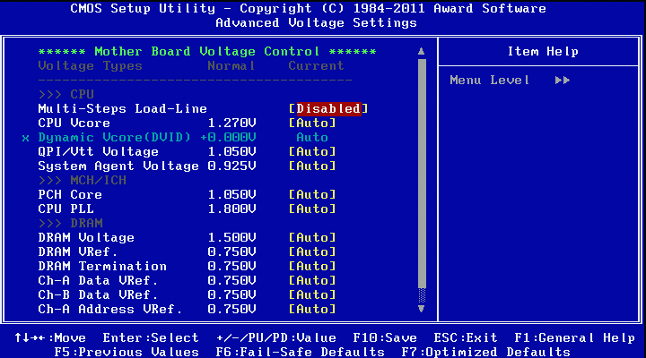The height and width of the screenshot is (358, 646).
Task: Click the x marker beside Dynamic Vcore
Action: (25, 138)
